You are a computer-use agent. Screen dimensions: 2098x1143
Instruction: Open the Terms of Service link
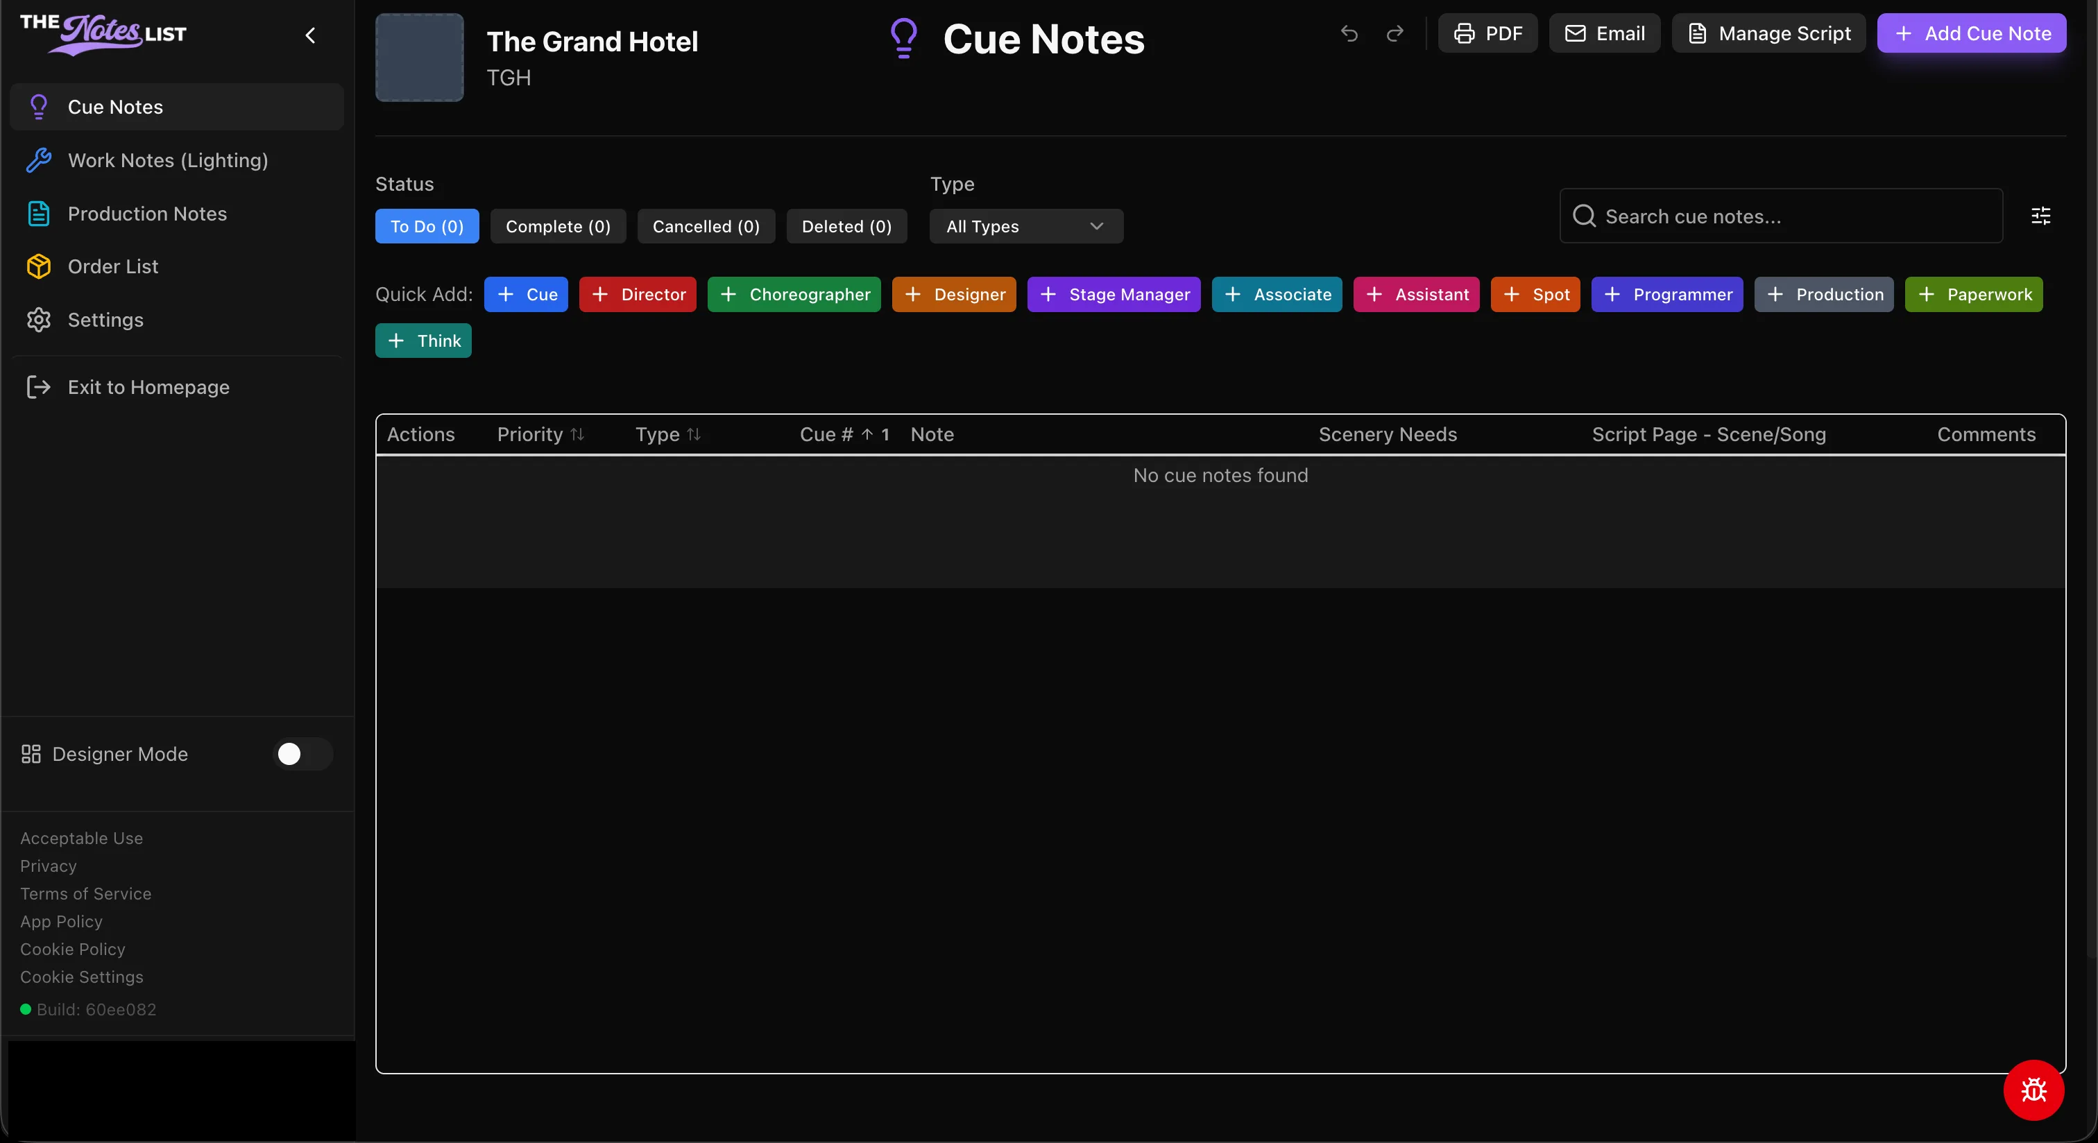(x=85, y=893)
